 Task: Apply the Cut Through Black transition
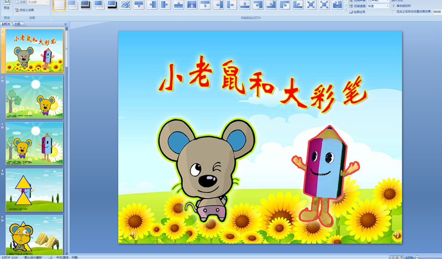click(112, 4)
